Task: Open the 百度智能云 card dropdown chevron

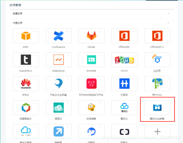Action: pyautogui.click(x=35, y=103)
